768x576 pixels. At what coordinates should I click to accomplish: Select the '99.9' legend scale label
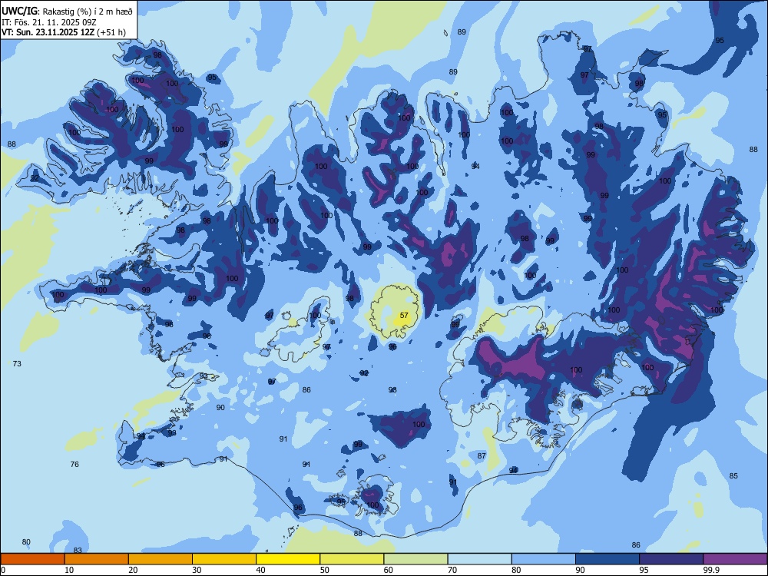pos(711,570)
